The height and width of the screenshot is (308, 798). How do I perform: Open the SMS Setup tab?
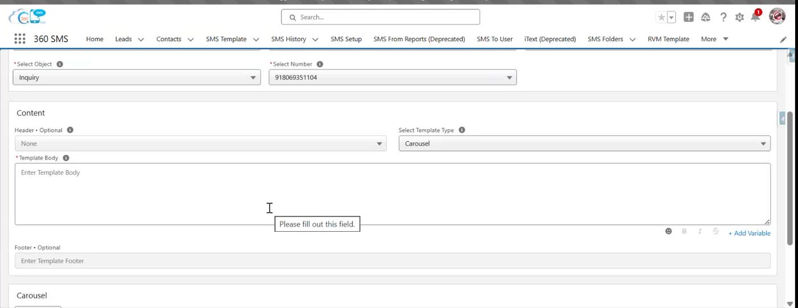coord(346,39)
